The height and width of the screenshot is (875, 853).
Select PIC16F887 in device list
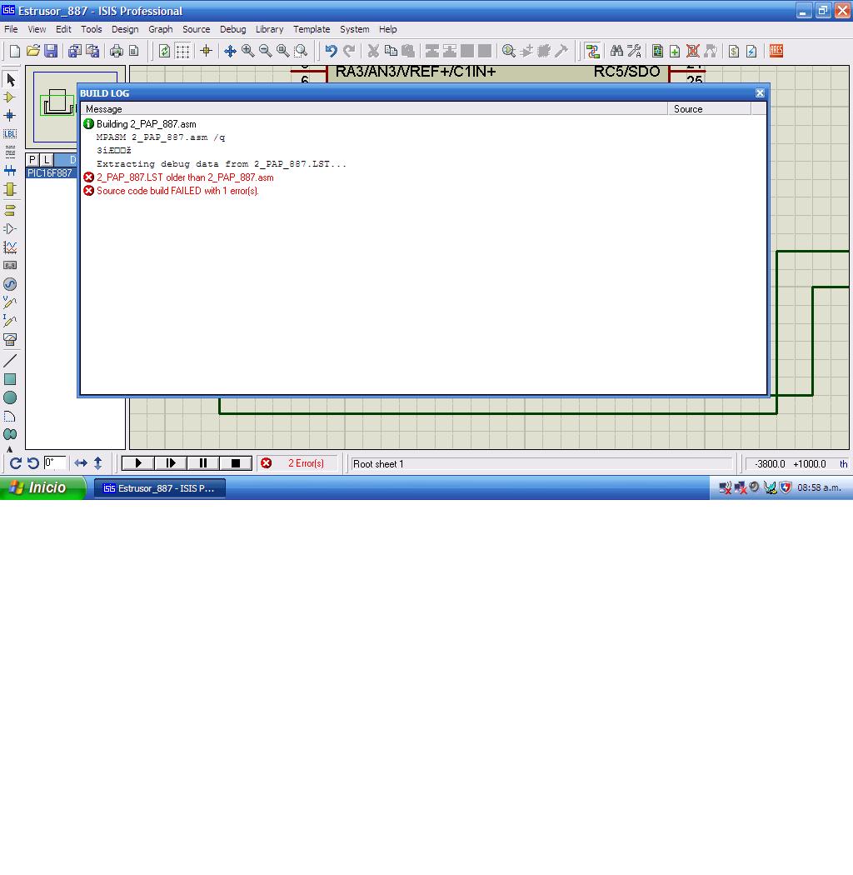[x=50, y=173]
